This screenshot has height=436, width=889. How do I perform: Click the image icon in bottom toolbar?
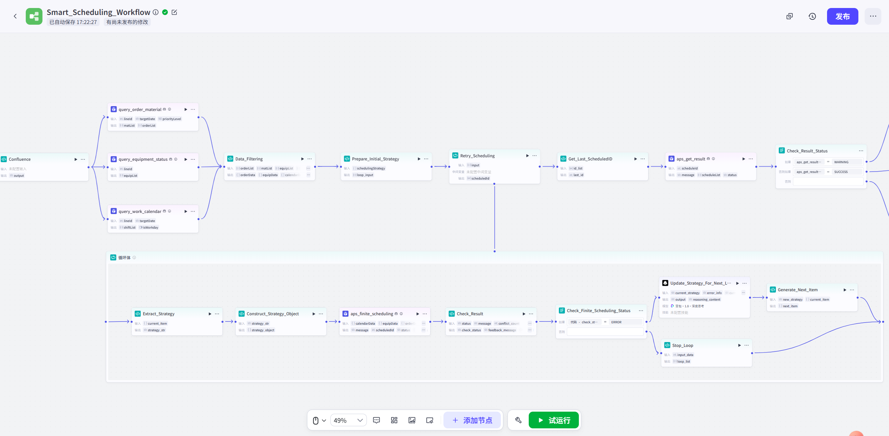click(x=412, y=420)
